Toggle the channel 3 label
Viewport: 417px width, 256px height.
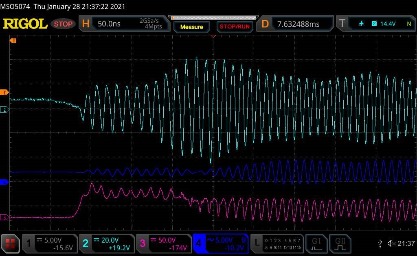coord(143,243)
